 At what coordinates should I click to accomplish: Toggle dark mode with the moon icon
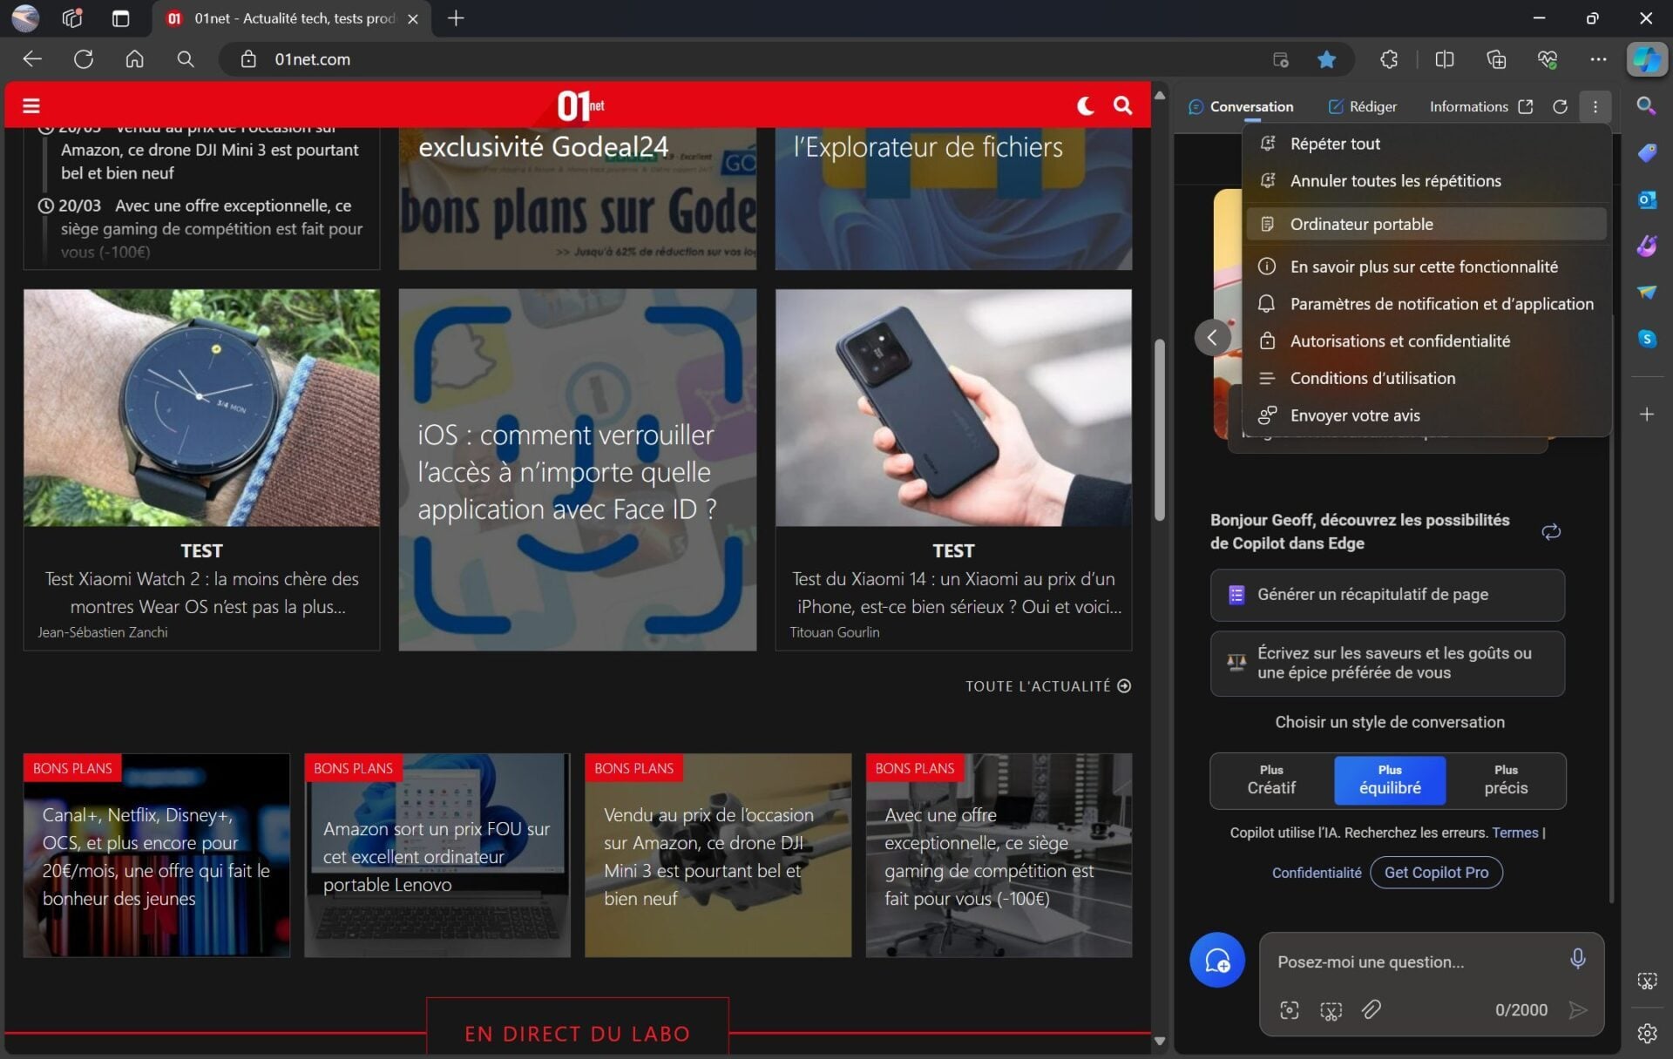(1085, 105)
